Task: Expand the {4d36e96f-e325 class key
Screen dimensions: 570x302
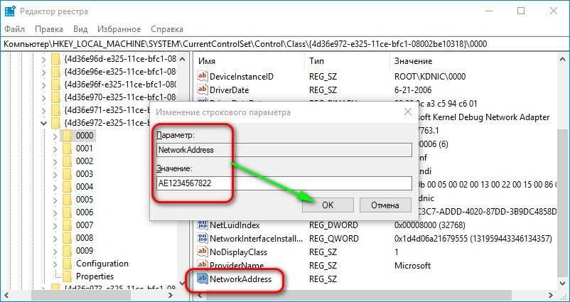Action: point(43,85)
